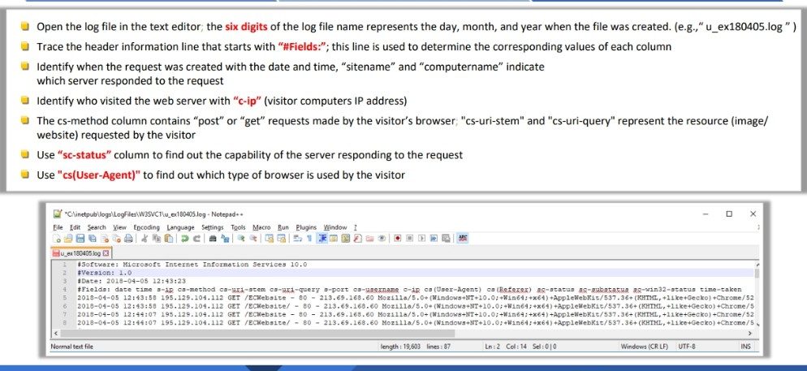This screenshot has width=807, height=371.
Task: Click 'length : 19,603' in the status bar
Action: 400,347
